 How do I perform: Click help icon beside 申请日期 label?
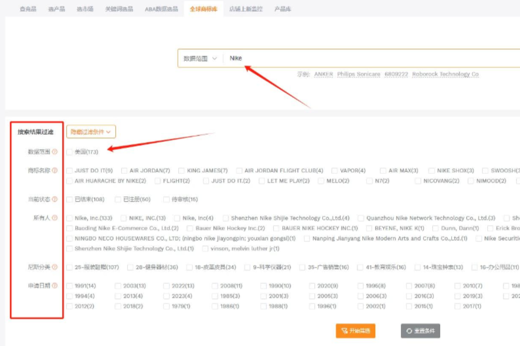click(55, 285)
